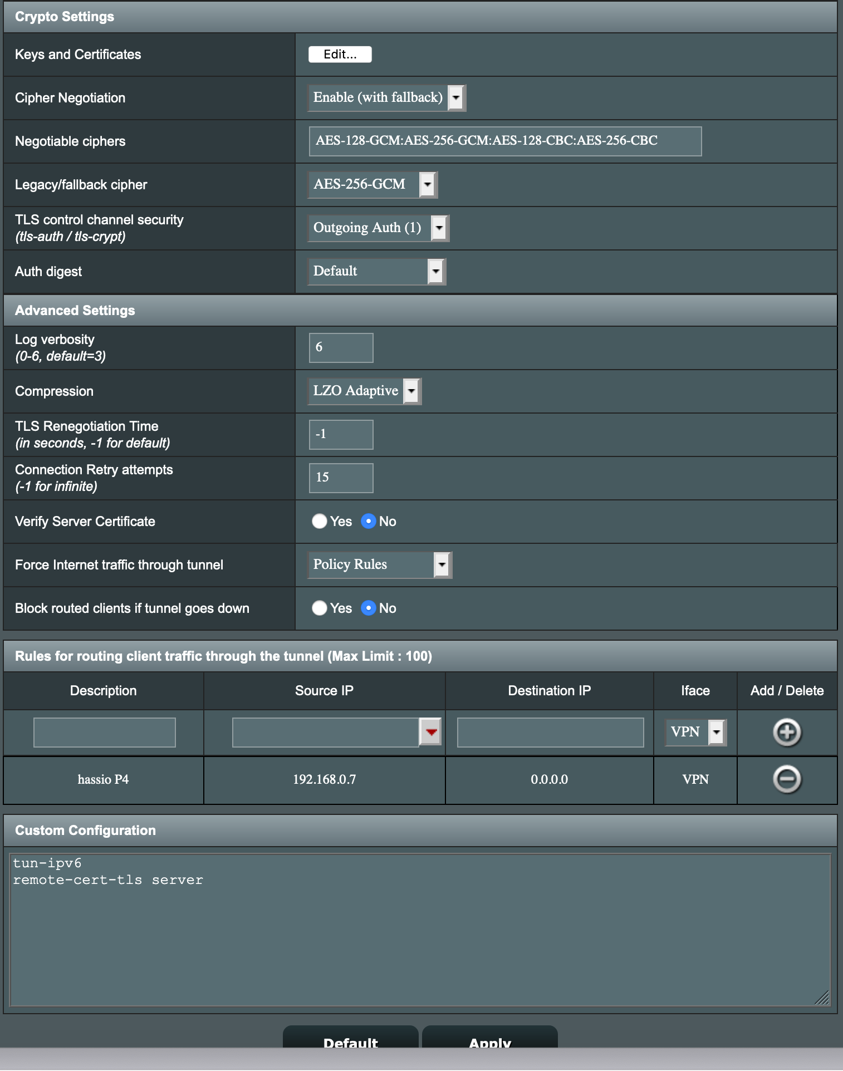
Task: Select Yes for Verify Server Certificate
Action: [x=319, y=521]
